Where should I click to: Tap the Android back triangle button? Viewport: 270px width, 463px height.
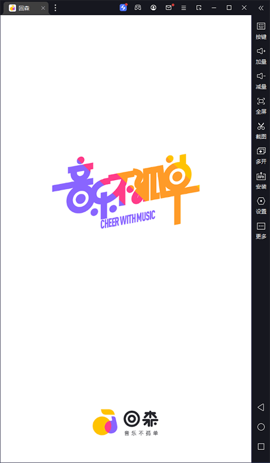pos(261,407)
